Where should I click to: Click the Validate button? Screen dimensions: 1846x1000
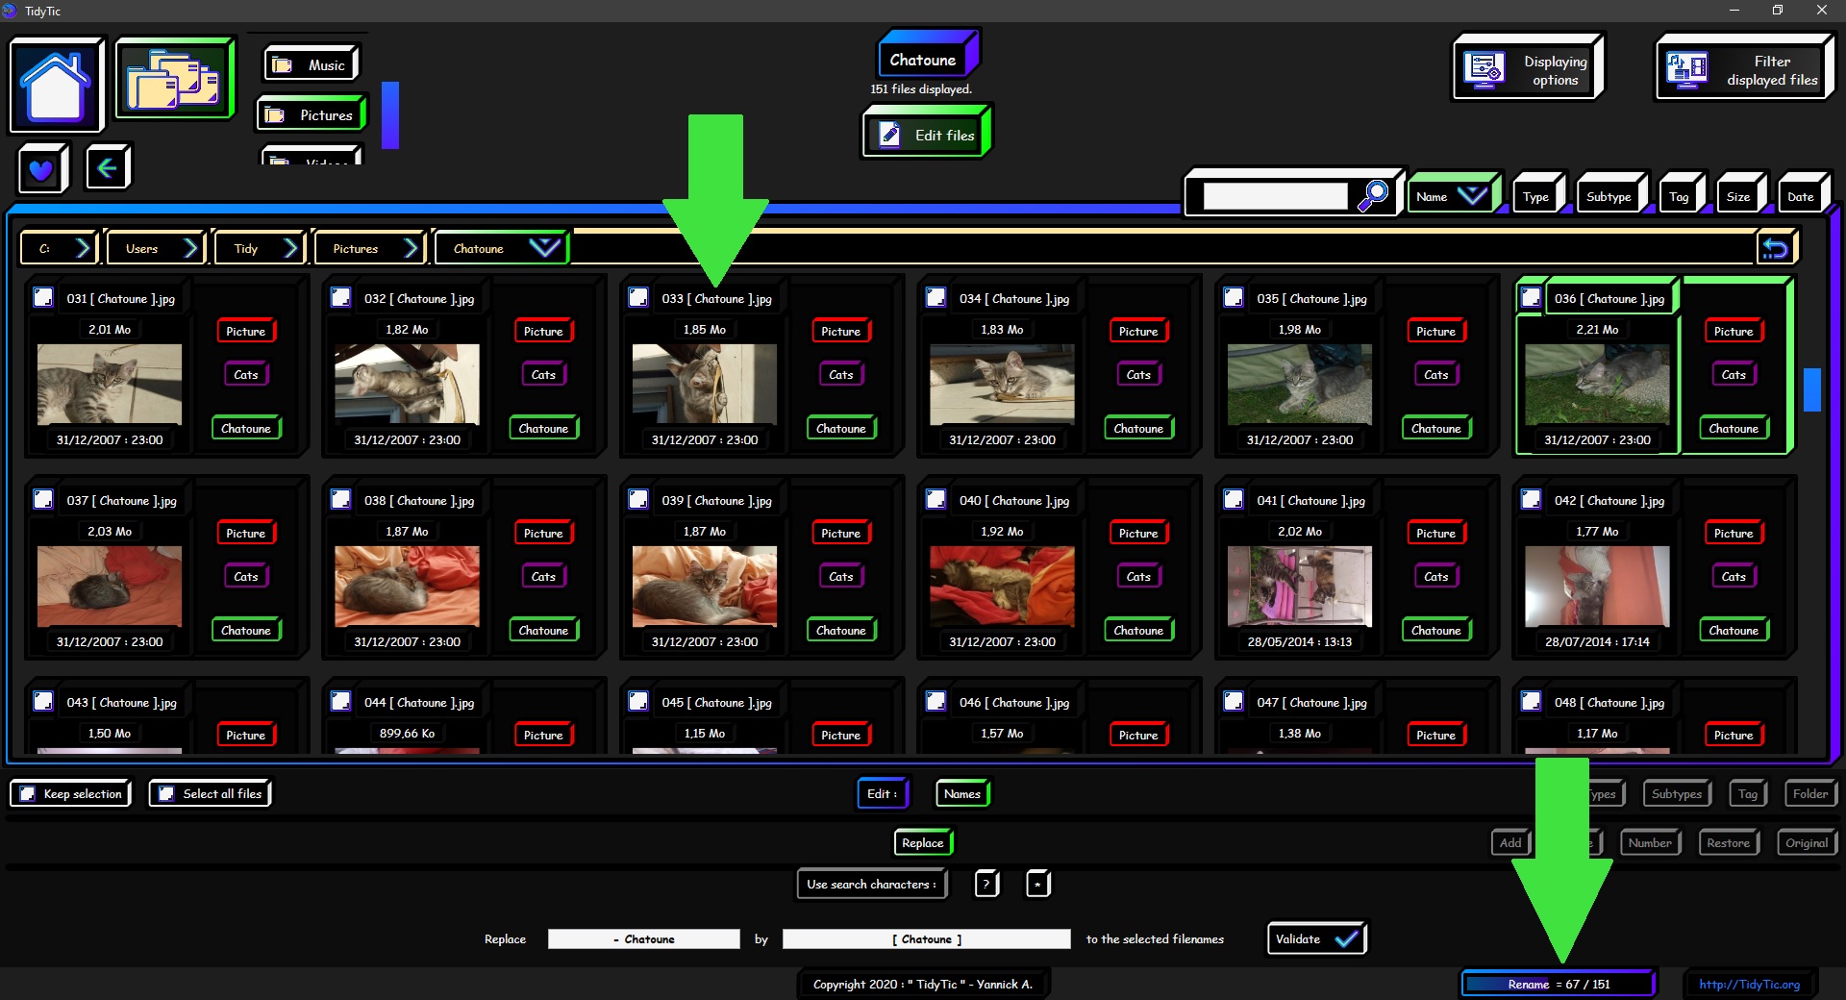(x=1315, y=938)
